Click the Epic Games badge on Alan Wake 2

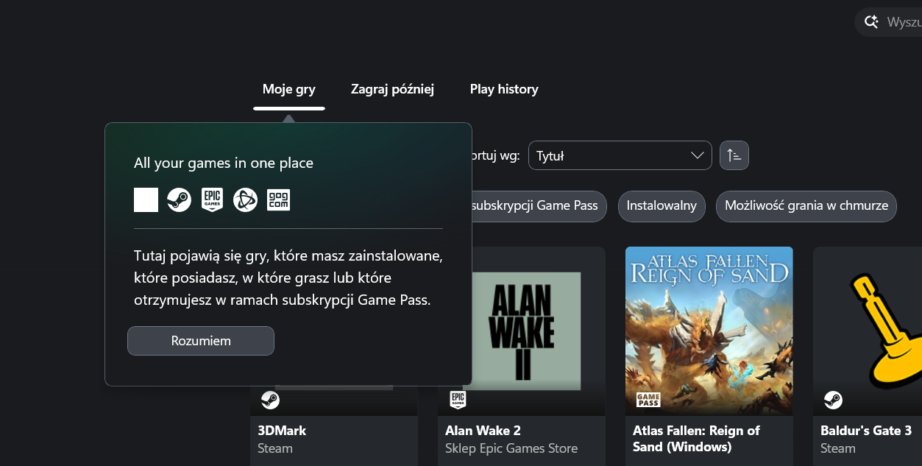(x=458, y=400)
